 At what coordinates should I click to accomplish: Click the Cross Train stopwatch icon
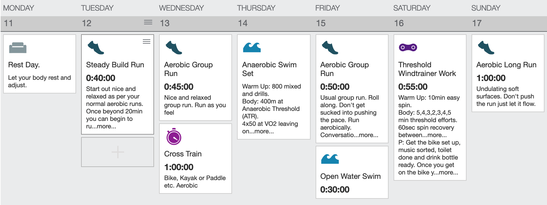pos(174,136)
